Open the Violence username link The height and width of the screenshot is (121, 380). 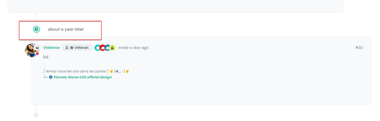tap(51, 48)
